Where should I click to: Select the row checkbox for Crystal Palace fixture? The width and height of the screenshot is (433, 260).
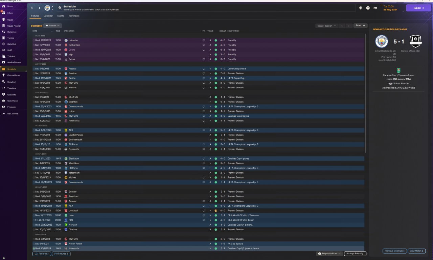click(34, 135)
